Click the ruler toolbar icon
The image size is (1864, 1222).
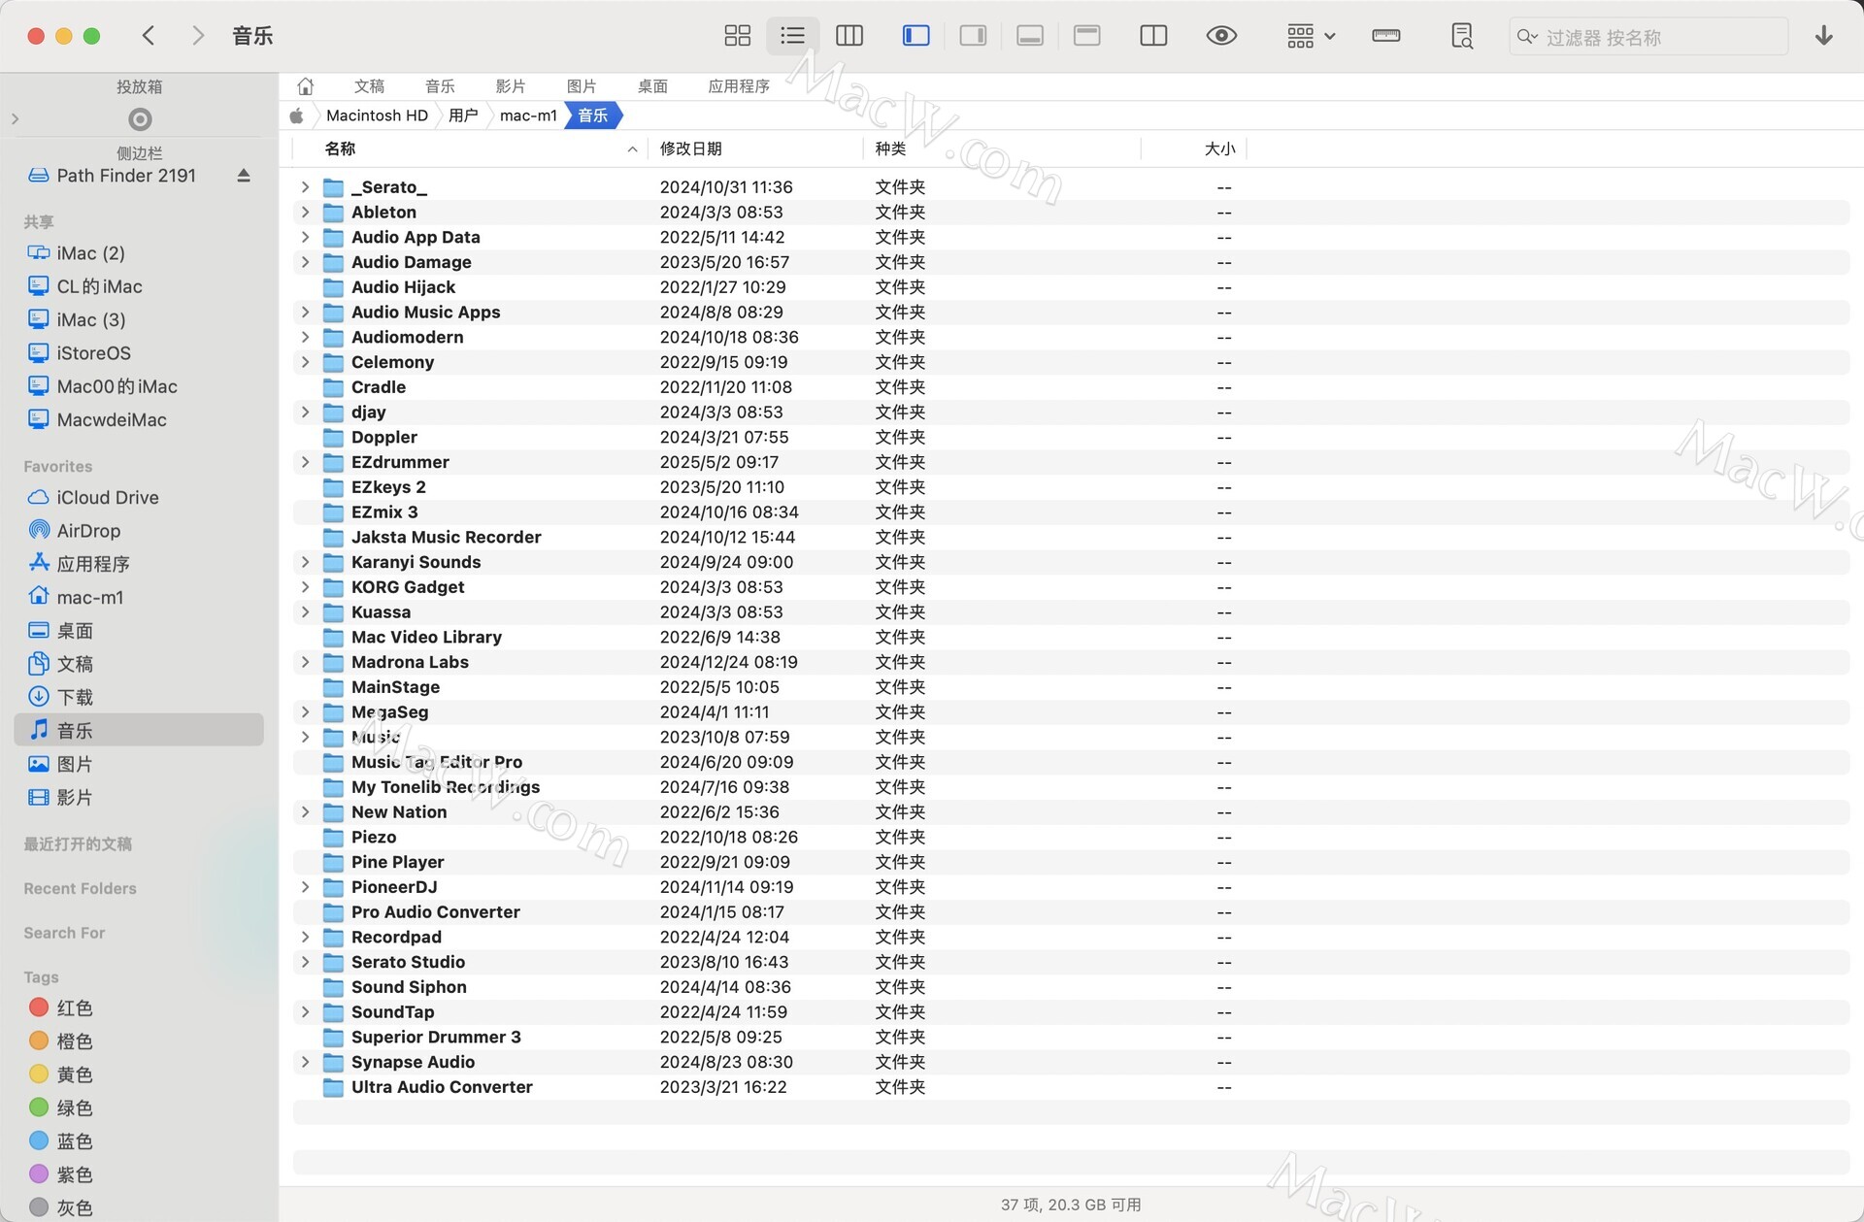point(1386,36)
